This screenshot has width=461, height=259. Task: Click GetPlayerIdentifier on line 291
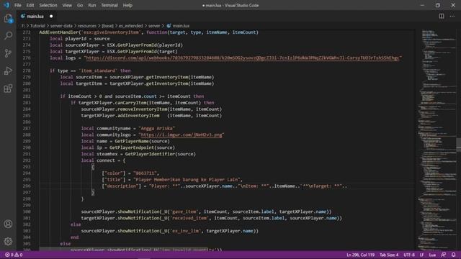pyautogui.click(x=151, y=154)
